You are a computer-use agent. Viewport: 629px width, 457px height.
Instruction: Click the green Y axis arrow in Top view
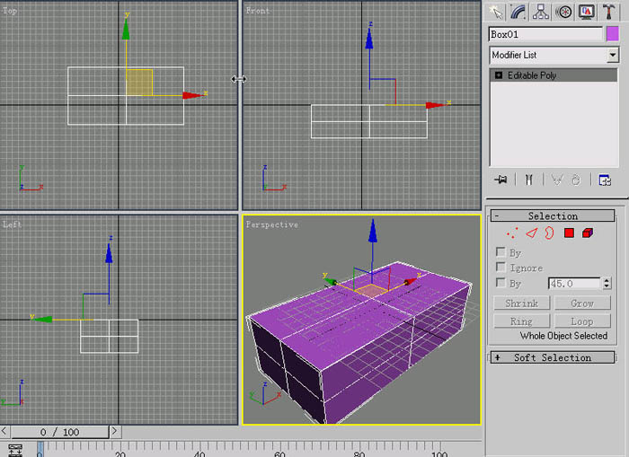[x=126, y=29]
